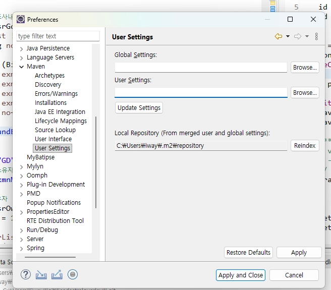This screenshot has width=331, height=290.
Task: Expand the Run/Debug tree node
Action: click(x=21, y=230)
